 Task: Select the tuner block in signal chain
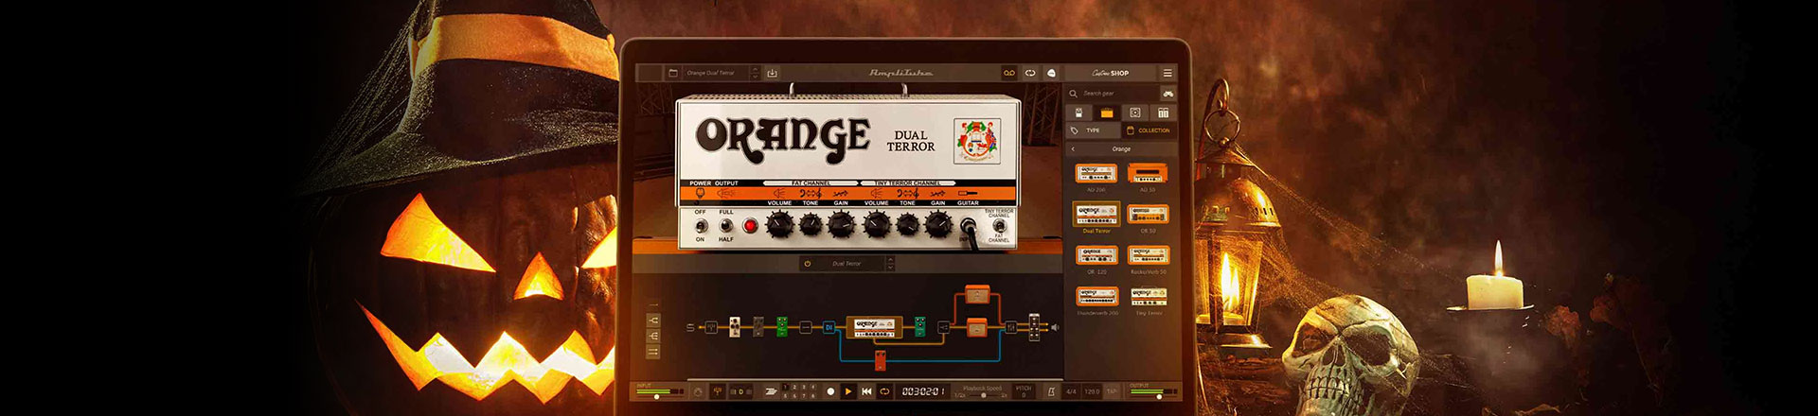click(710, 327)
